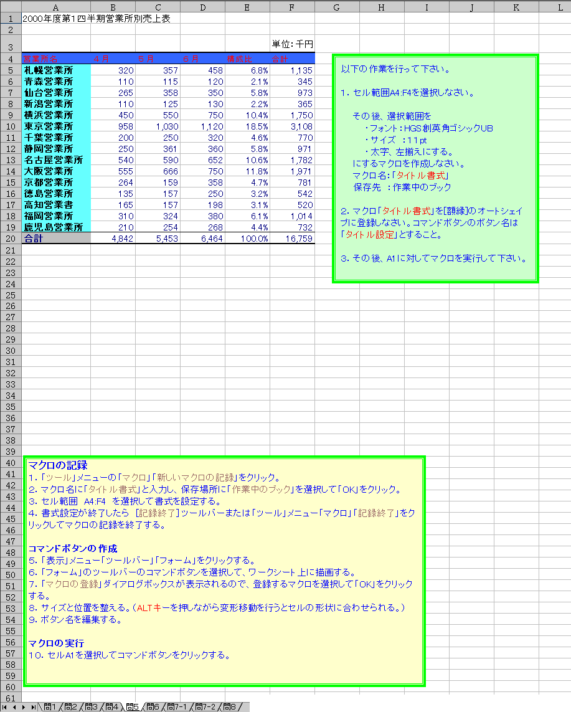Click the 静岡営業所 cell
Viewport: 571px width, 712px height.
(x=56, y=149)
